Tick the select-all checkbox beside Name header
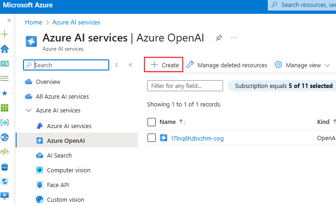 151,122
